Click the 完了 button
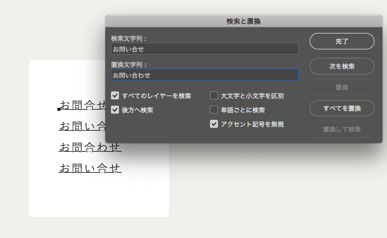Screen dimensions: 387x238 (x=342, y=41)
